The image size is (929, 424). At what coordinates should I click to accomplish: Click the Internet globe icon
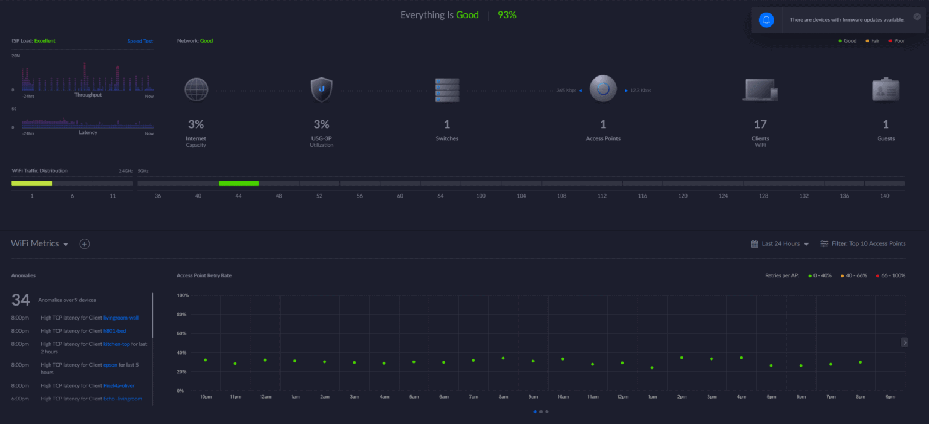[196, 89]
